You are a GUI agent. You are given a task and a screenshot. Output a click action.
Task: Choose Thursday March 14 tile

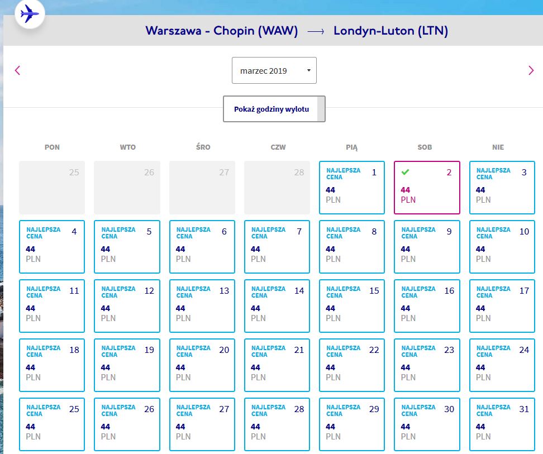pos(277,306)
